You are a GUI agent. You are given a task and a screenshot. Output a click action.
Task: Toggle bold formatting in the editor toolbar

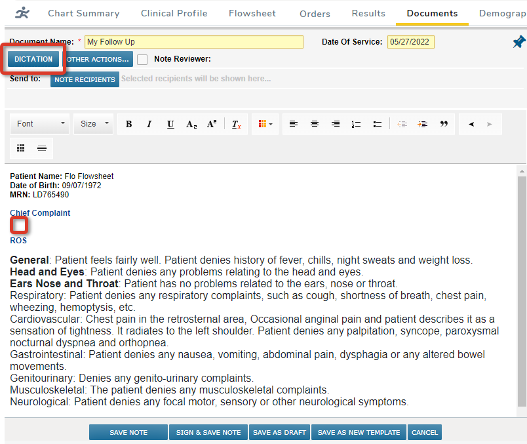[128, 123]
